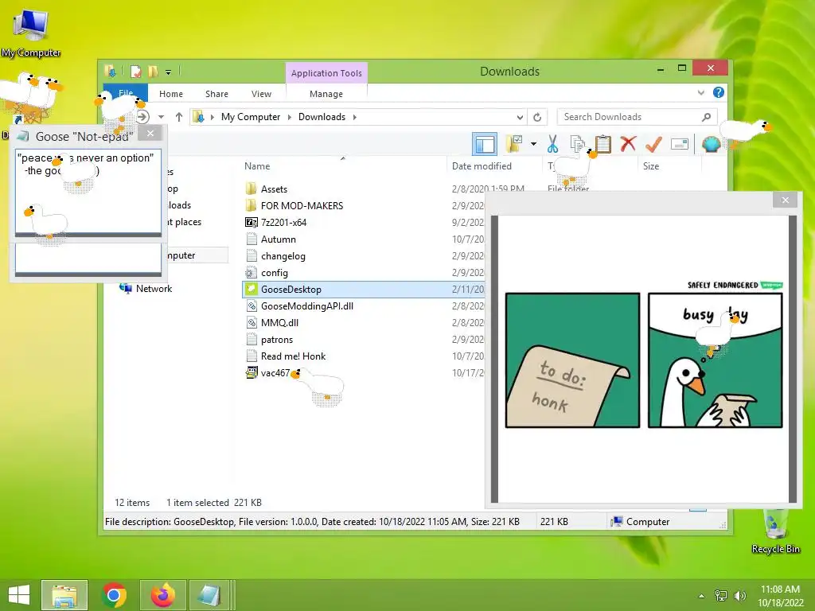Image resolution: width=815 pixels, height=611 pixels.
Task: Click Downloads in address breadcrumb
Action: coord(322,117)
